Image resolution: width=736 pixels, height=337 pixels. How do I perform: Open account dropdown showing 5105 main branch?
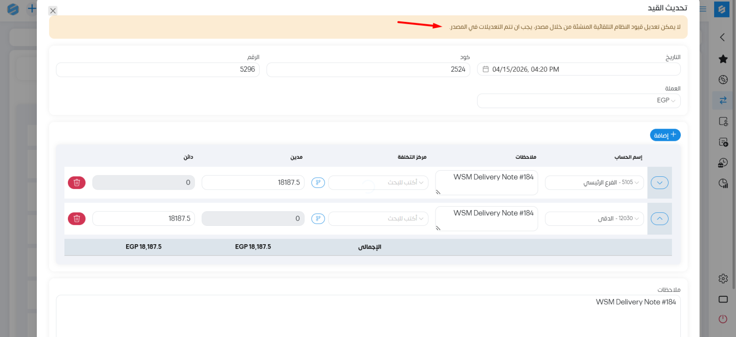(x=594, y=183)
